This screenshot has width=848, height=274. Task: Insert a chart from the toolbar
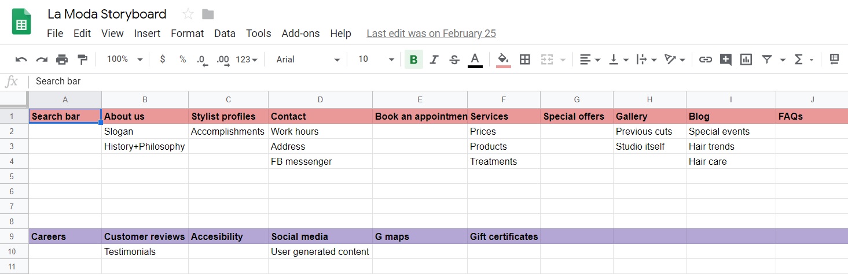746,60
